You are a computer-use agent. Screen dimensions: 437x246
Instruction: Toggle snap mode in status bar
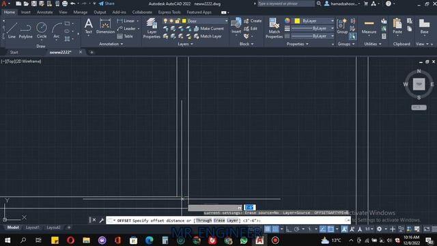click(x=275, y=229)
